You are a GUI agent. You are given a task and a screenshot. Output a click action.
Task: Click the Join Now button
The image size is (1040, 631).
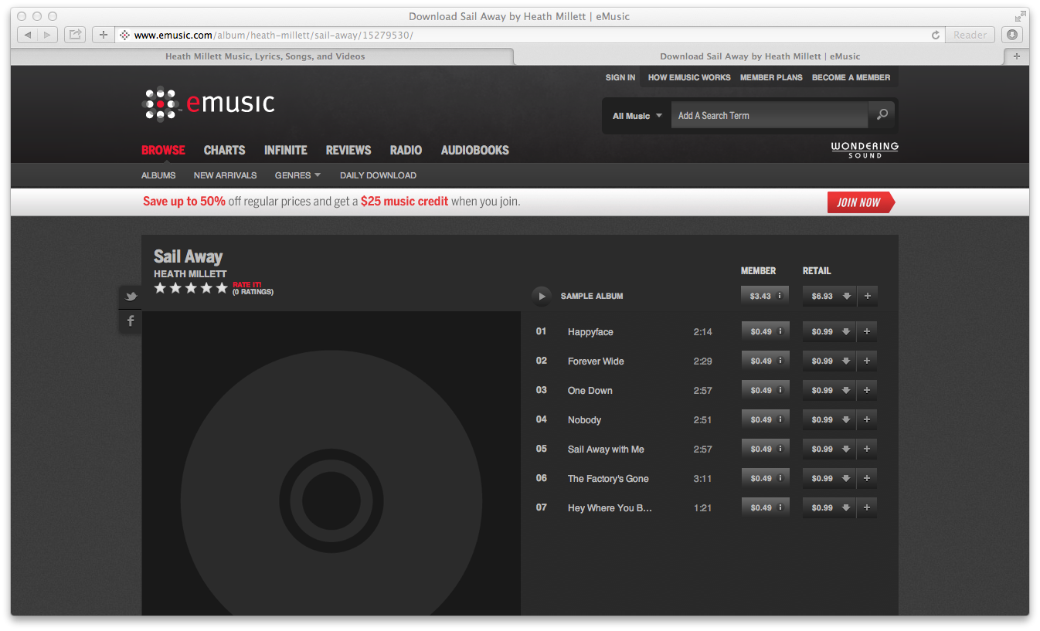click(x=861, y=202)
